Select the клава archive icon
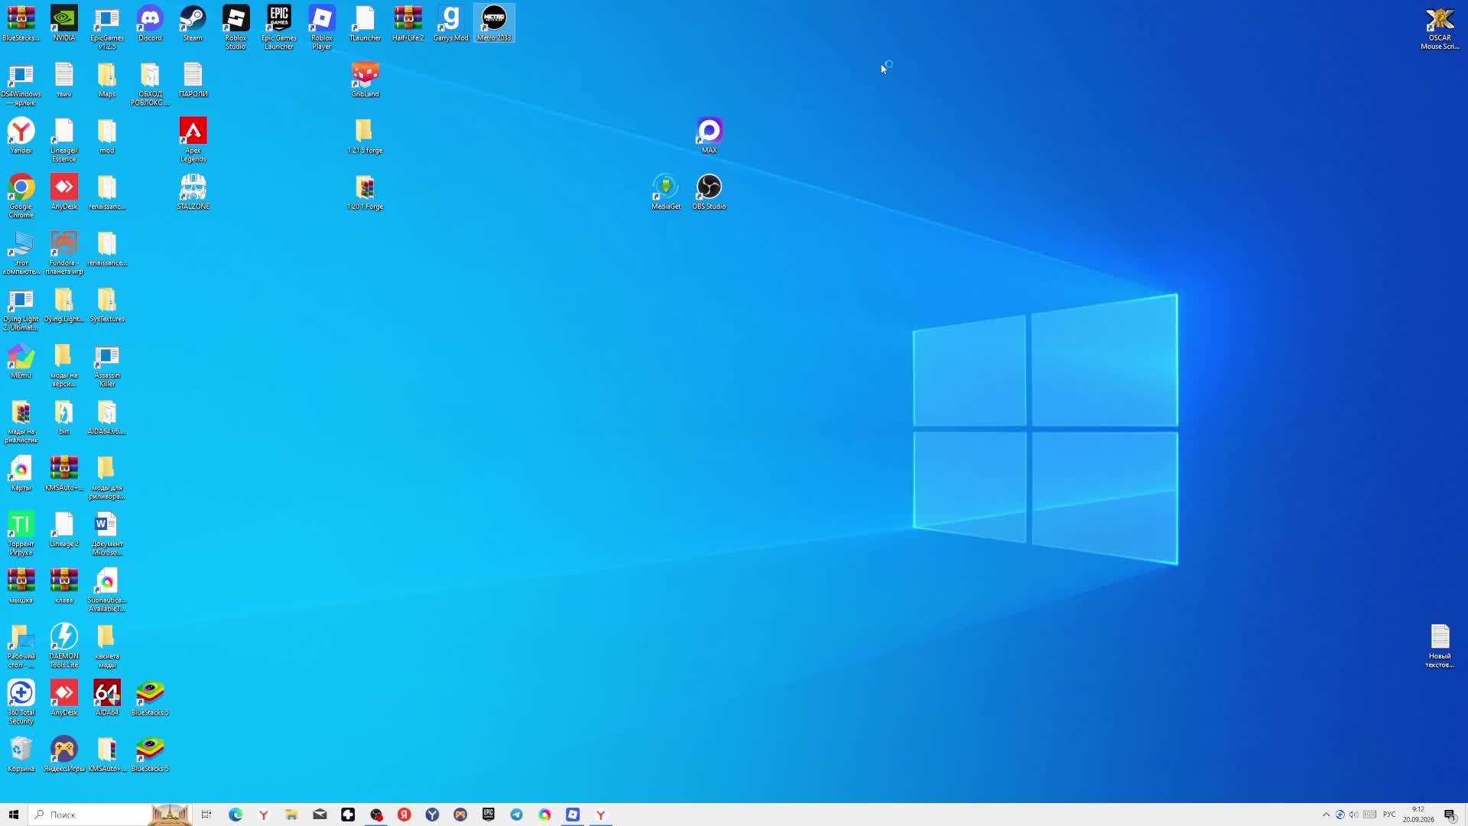 64,585
